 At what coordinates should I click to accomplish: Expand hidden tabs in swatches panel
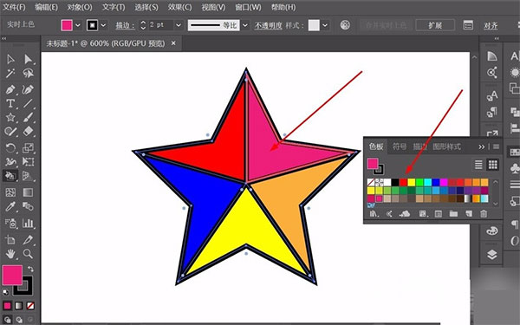[x=482, y=146]
